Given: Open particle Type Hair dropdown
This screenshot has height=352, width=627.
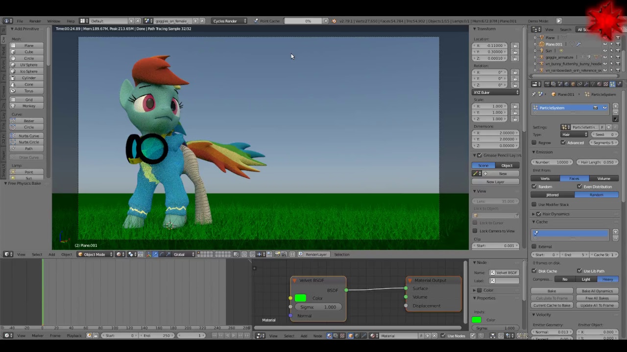Looking at the screenshot, I should click(575, 134).
